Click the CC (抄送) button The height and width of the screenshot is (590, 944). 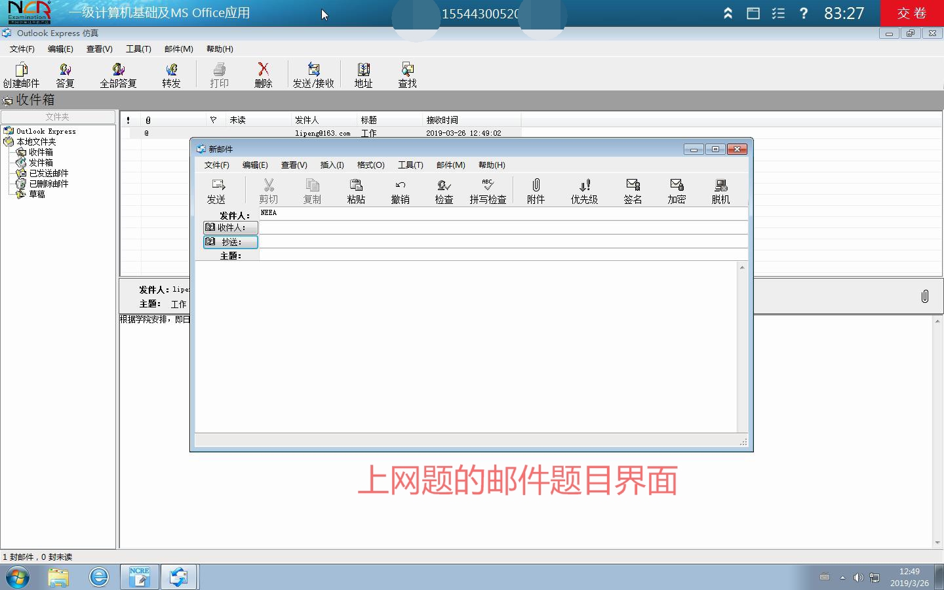click(230, 242)
